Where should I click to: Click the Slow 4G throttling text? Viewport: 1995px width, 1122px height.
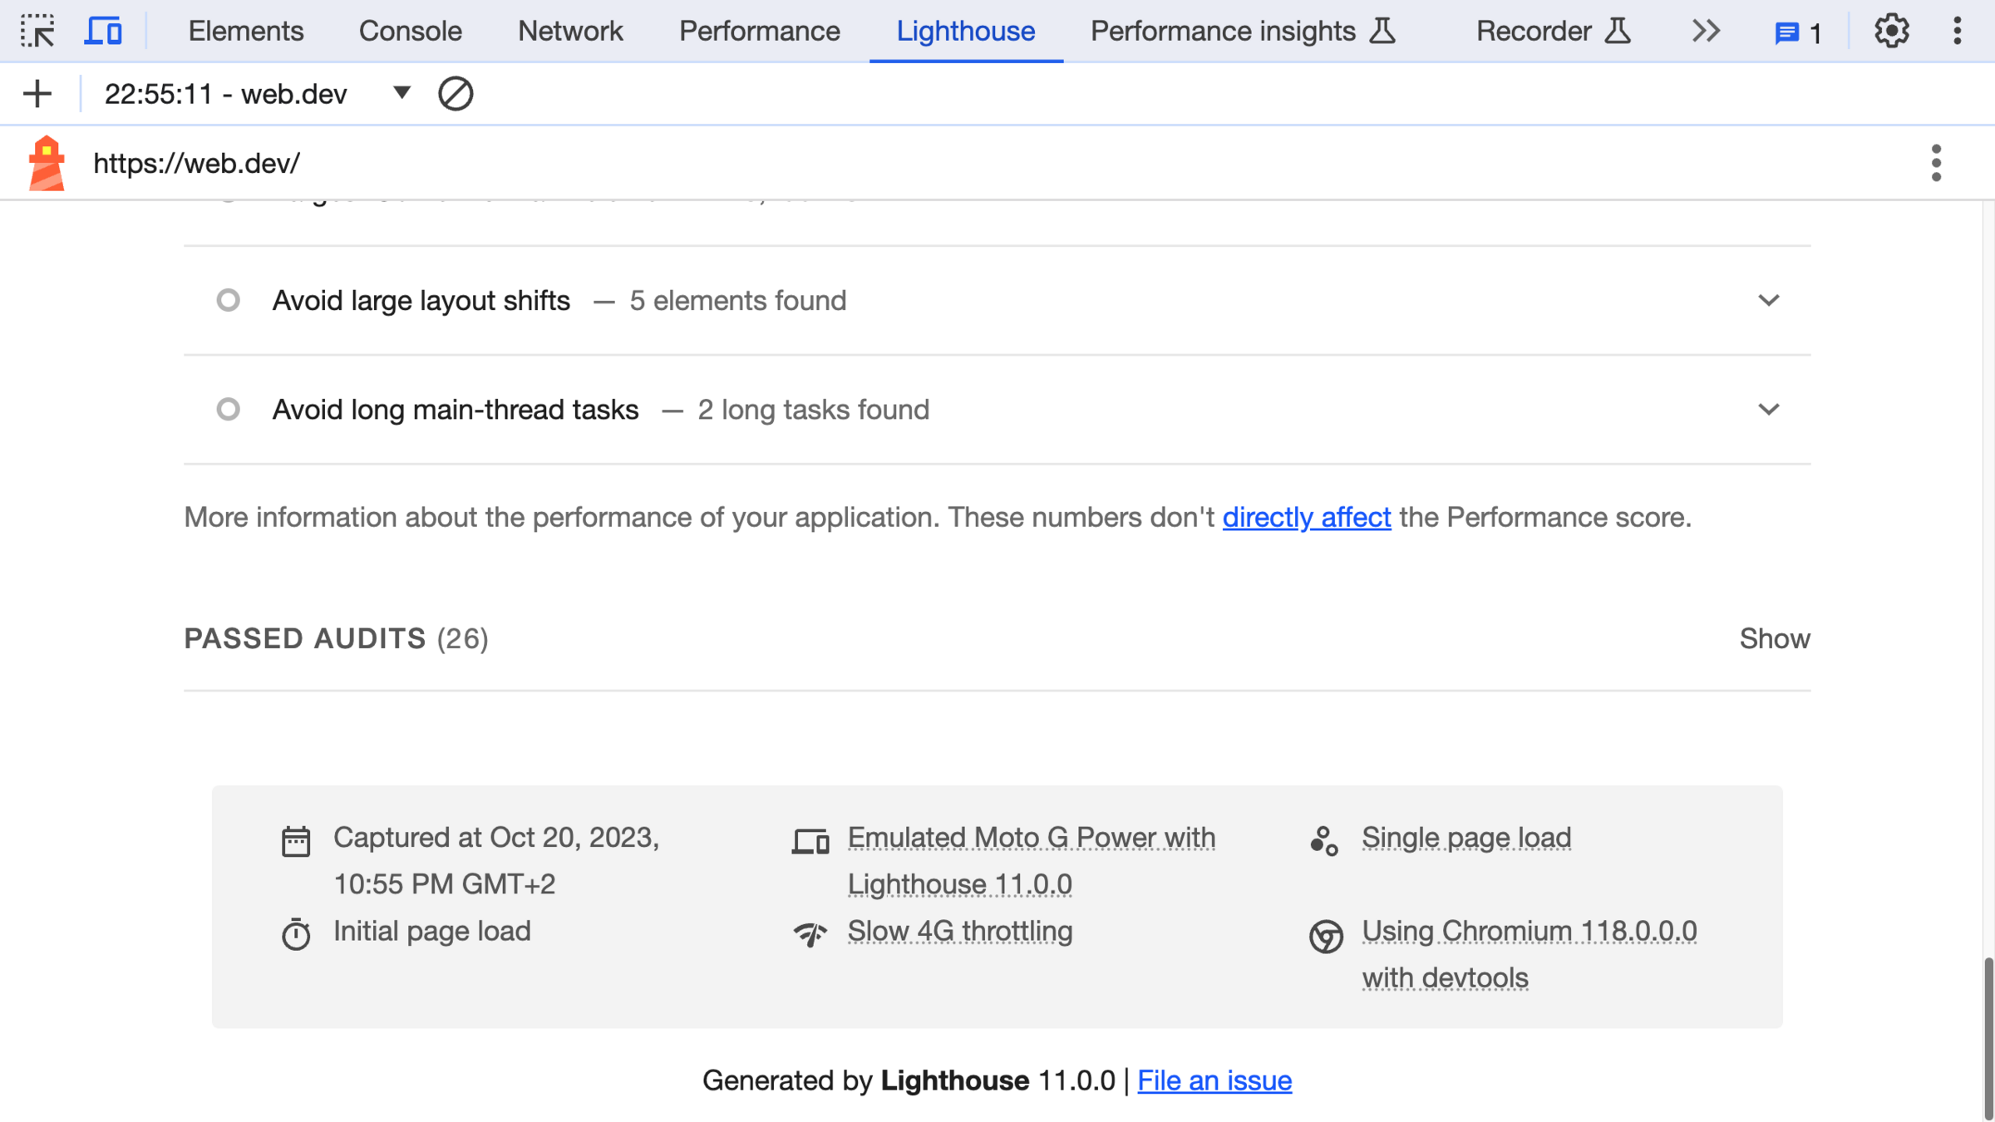[959, 931]
